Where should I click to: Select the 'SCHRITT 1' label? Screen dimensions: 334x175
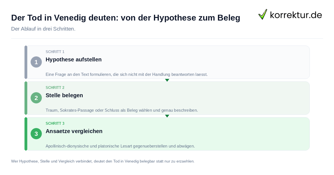click(55, 52)
